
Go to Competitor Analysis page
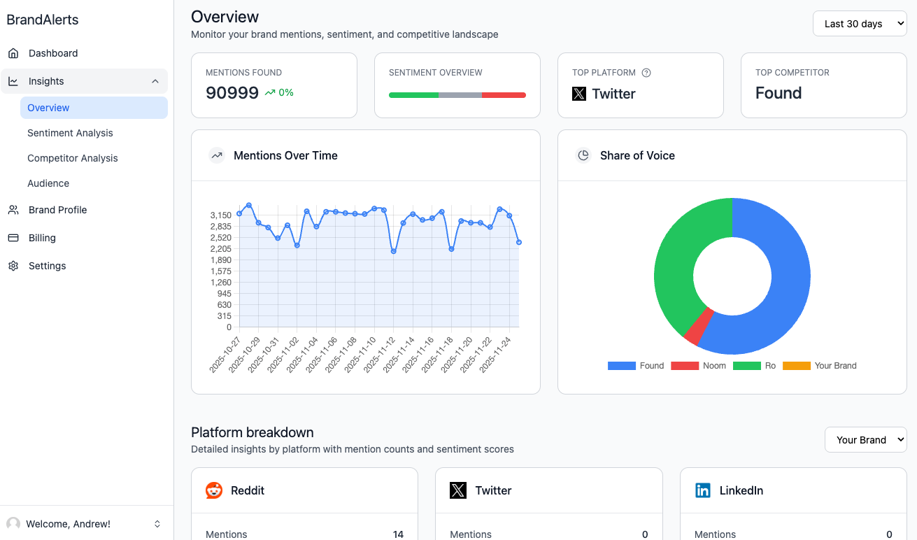click(73, 158)
